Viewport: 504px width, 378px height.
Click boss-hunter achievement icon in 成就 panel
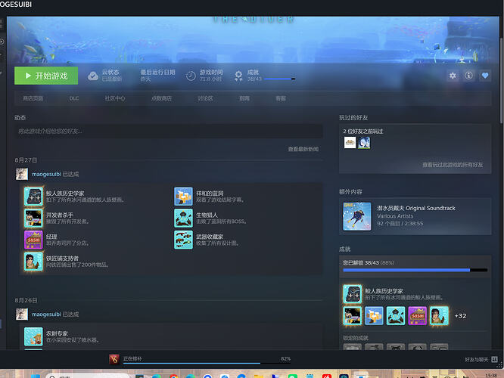(x=396, y=316)
